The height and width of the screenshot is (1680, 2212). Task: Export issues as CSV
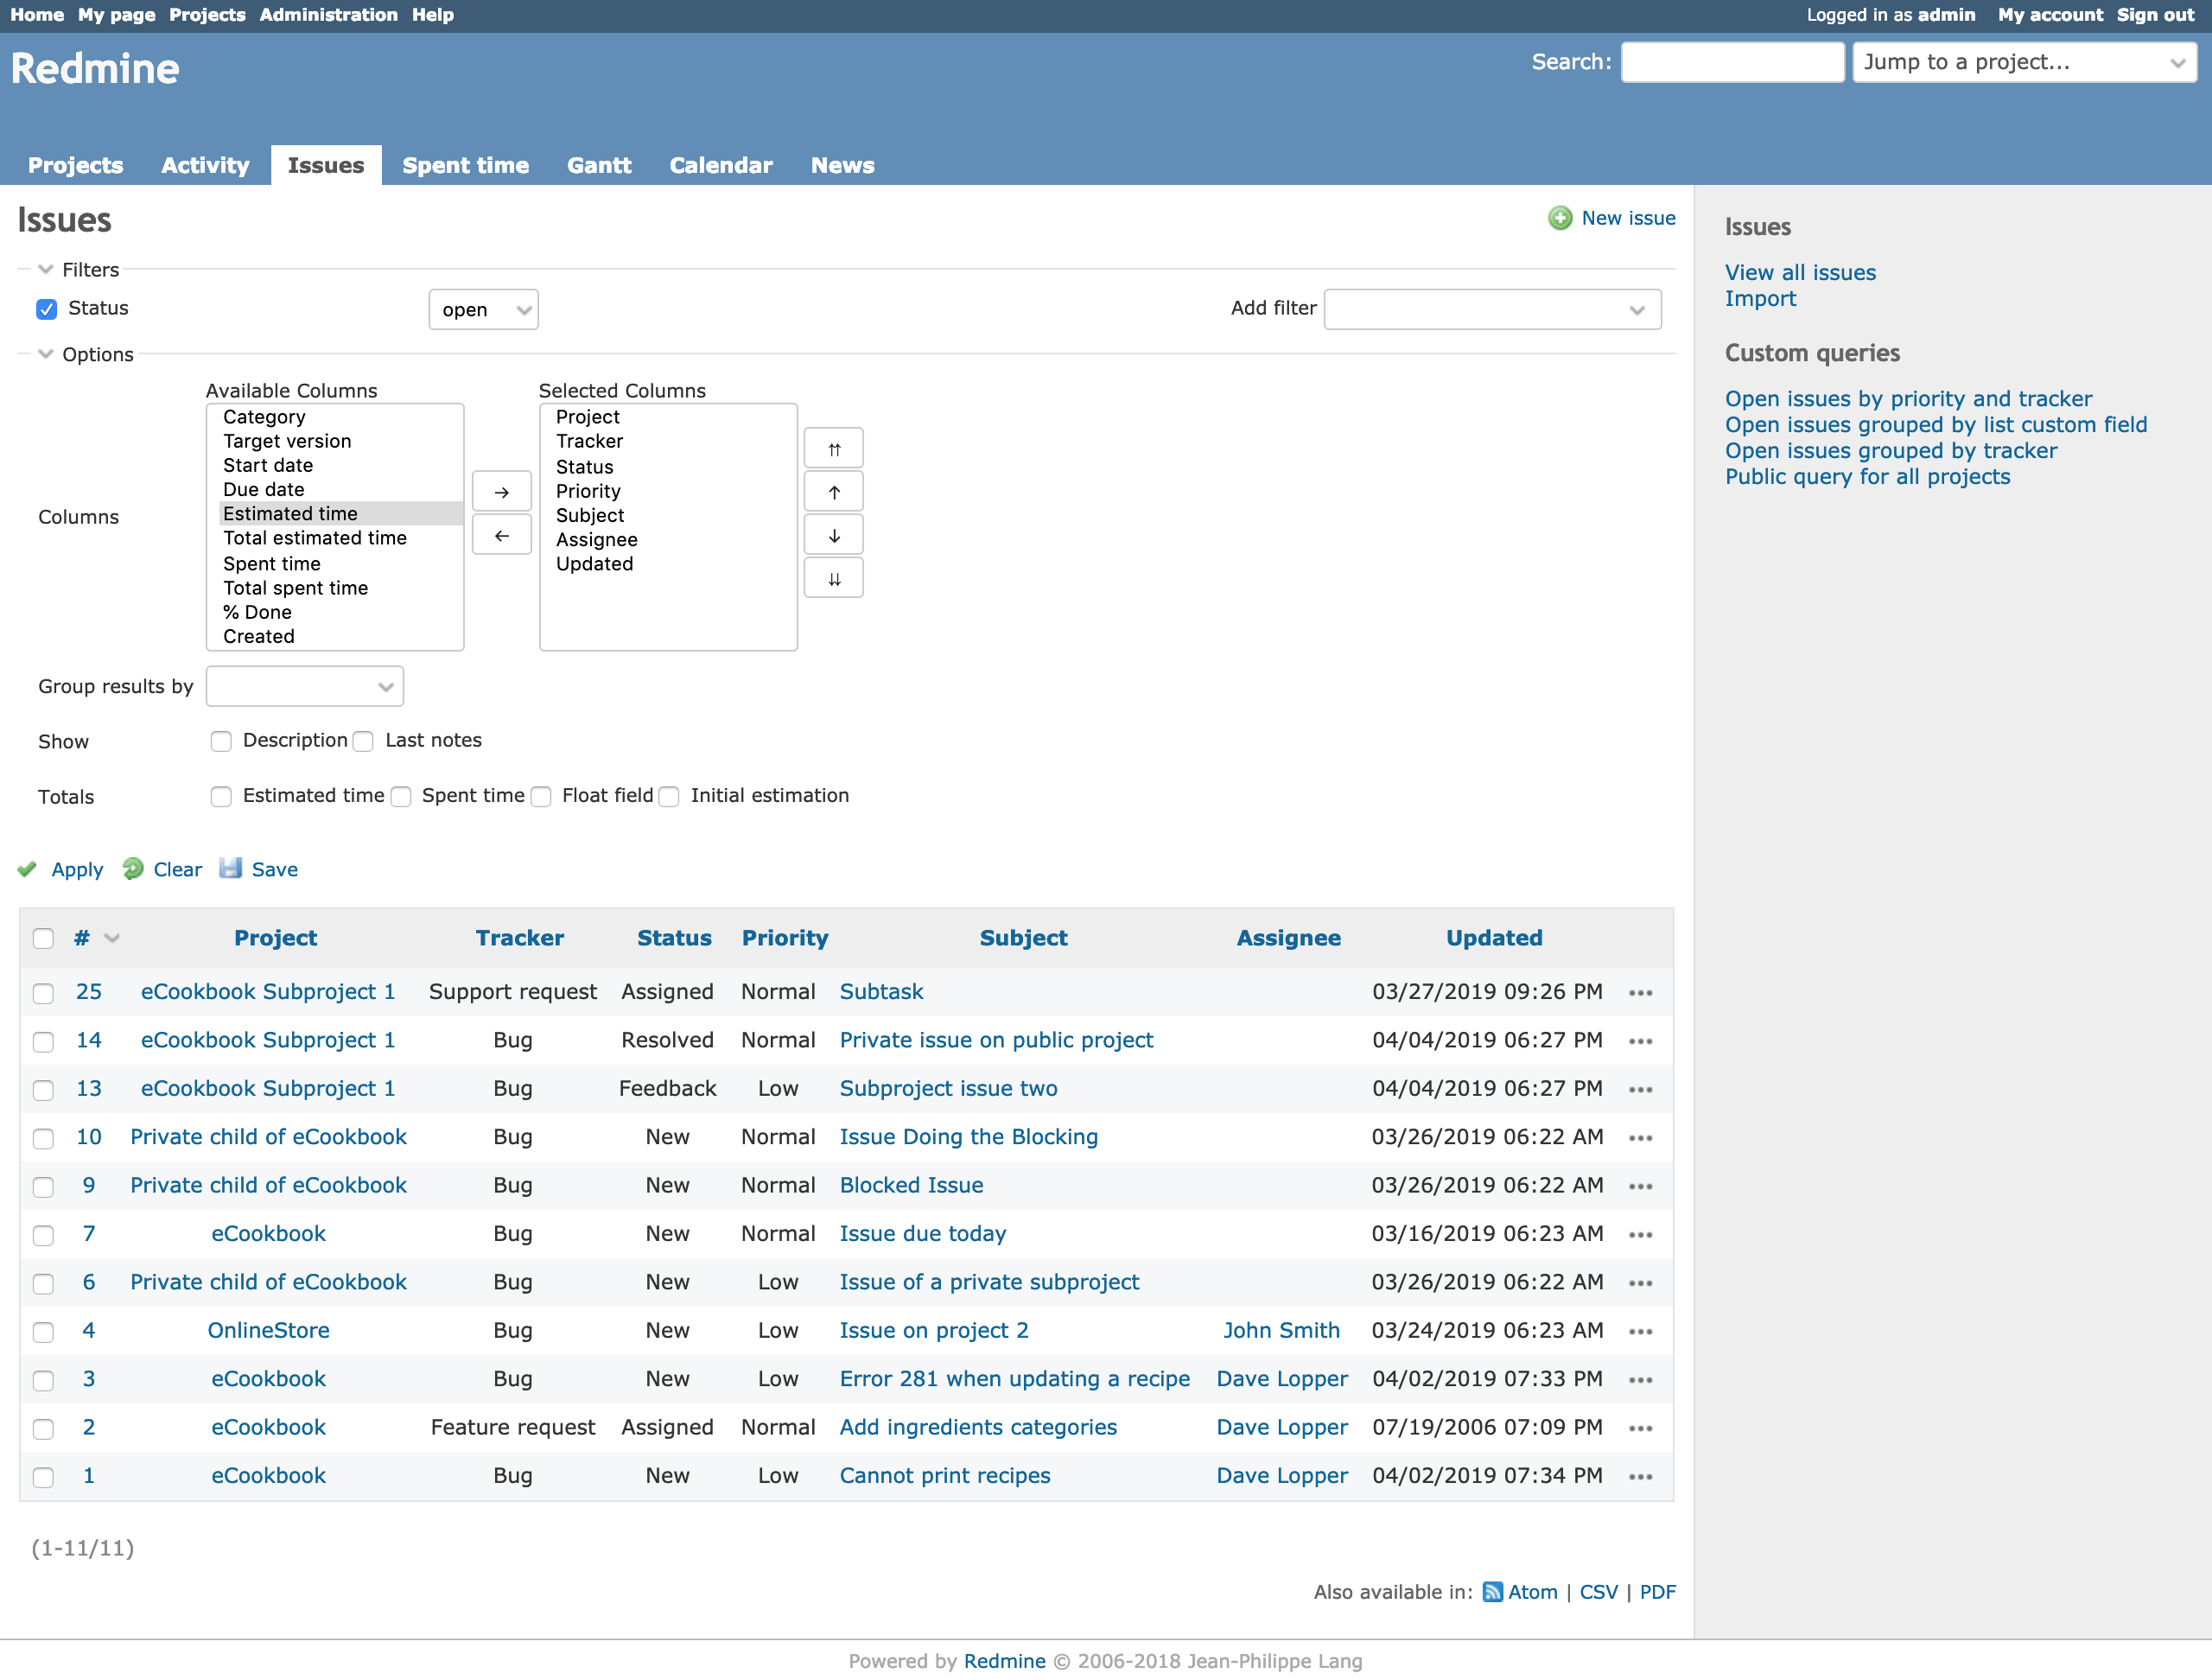[1598, 1592]
